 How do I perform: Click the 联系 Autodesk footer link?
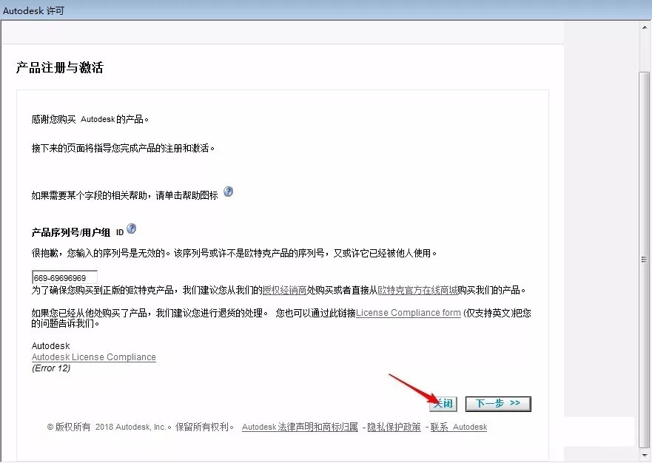coord(459,427)
